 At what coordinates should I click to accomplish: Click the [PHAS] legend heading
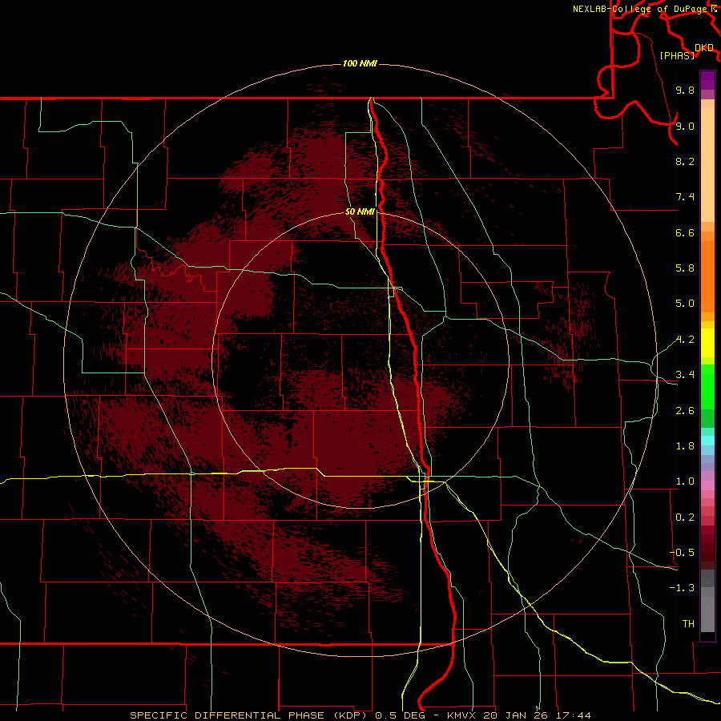click(677, 55)
